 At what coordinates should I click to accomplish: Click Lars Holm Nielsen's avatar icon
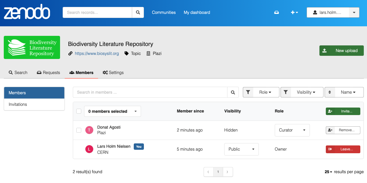click(89, 149)
